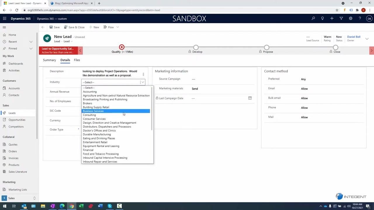
Task: Click the Save button in command bar
Action: pos(54,27)
